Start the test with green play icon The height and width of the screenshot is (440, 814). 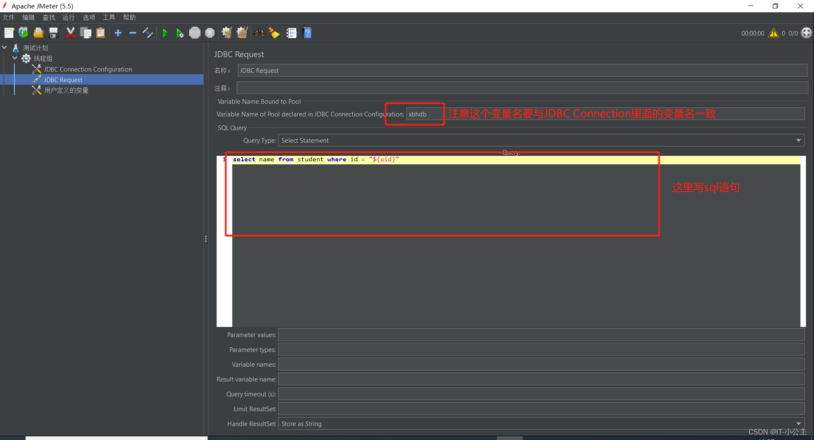(165, 33)
